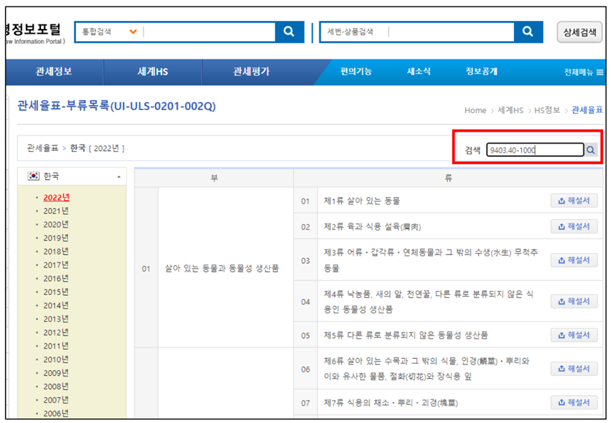Click the South Korea flag icon
The height and width of the screenshot is (423, 611).
(34, 176)
